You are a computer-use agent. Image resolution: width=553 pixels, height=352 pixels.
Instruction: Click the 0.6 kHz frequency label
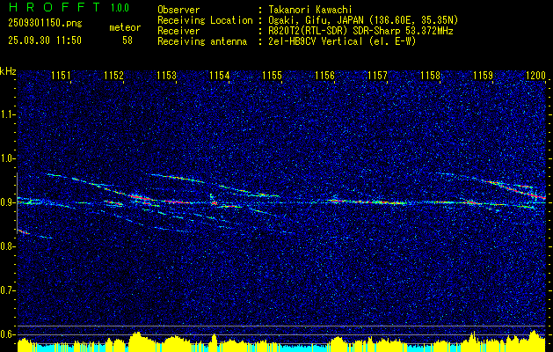click(7, 334)
